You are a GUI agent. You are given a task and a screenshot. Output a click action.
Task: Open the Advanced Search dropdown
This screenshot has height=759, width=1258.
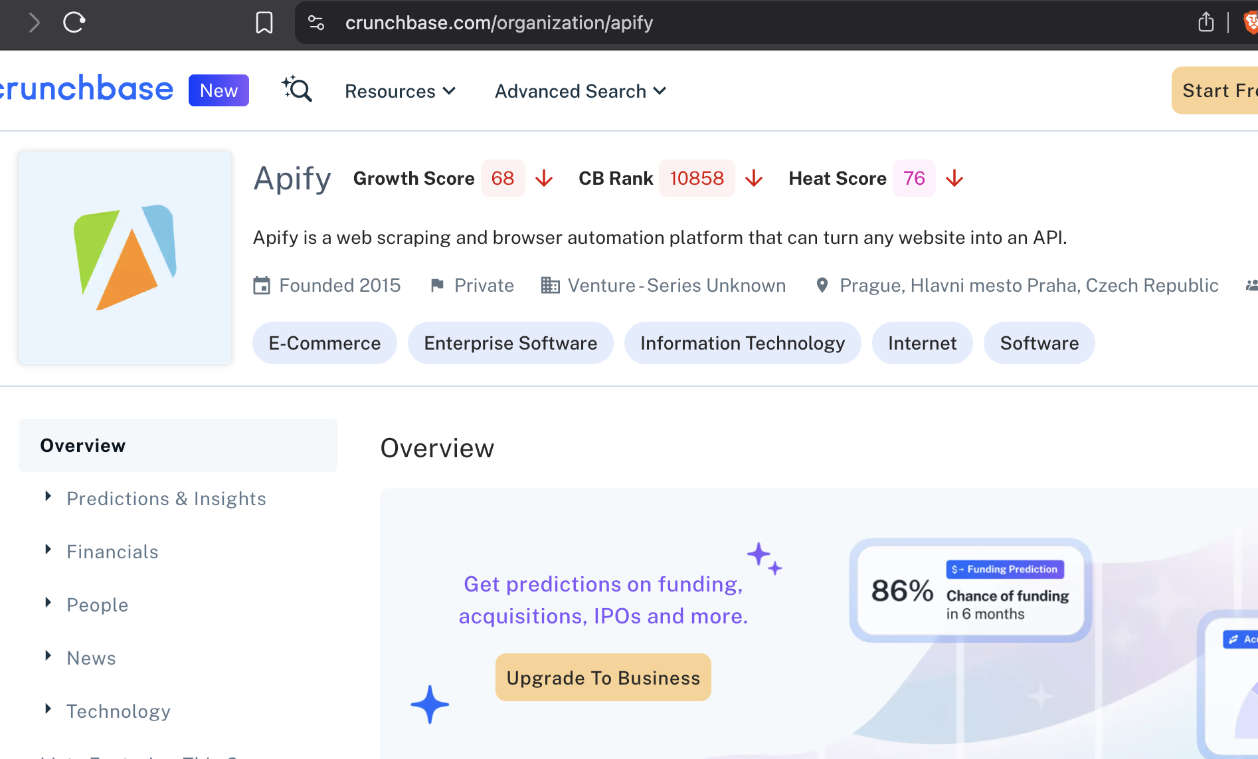pos(581,91)
